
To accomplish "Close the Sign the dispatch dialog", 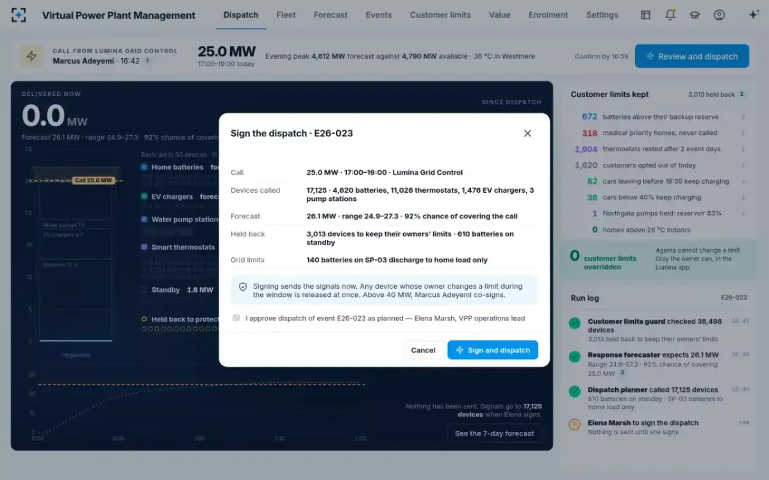I will click(527, 133).
